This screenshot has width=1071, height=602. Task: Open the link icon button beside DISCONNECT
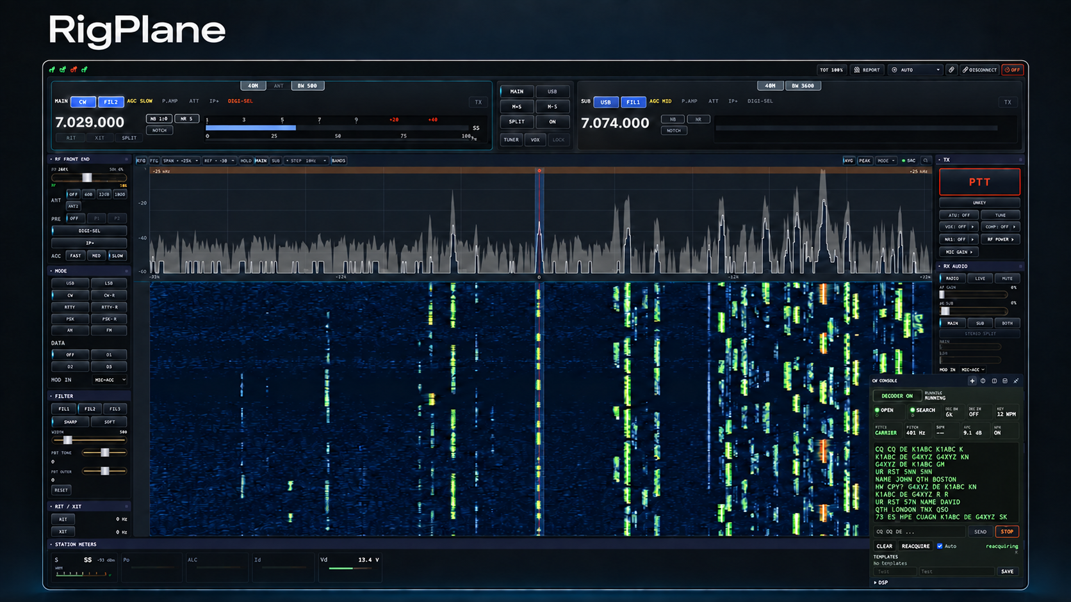pos(951,70)
